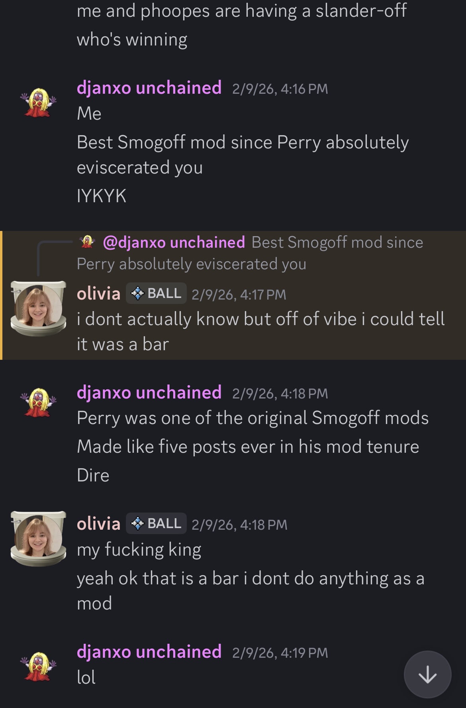
Task: Open "djanxo unchained" username at 4:16 PM
Action: tap(149, 88)
